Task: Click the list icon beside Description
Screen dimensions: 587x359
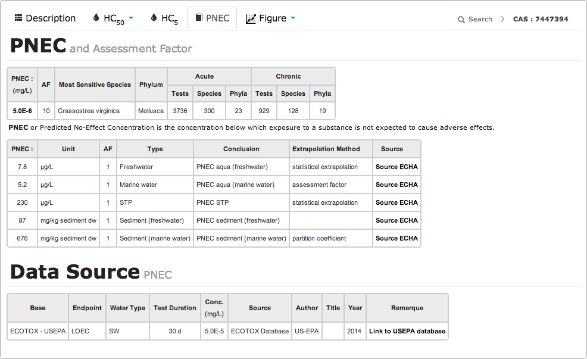Action: (x=18, y=18)
